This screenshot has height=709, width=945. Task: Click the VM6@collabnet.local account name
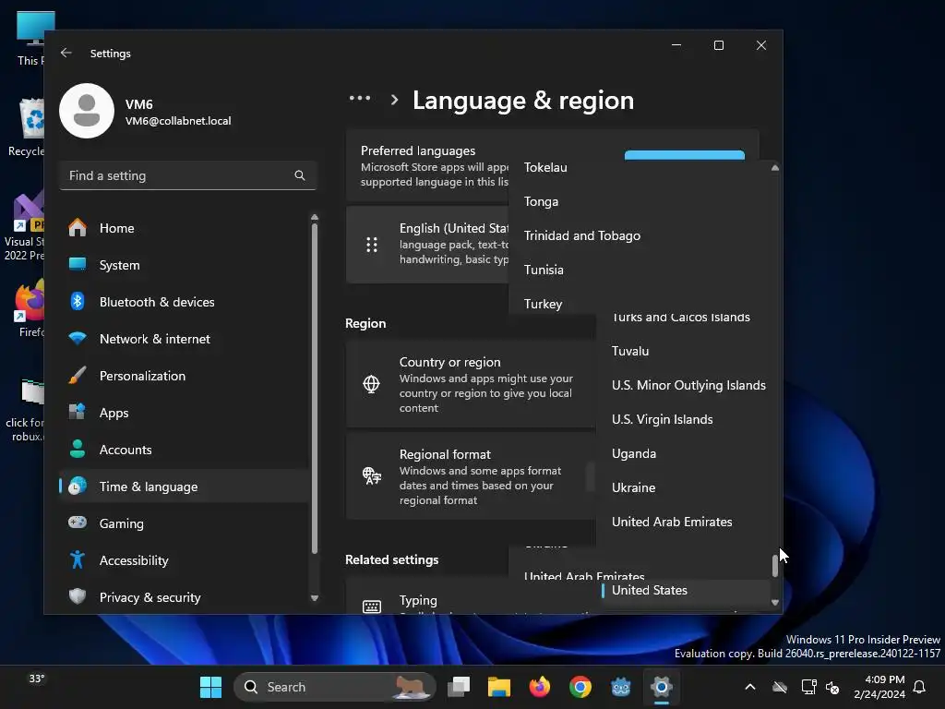(x=178, y=121)
